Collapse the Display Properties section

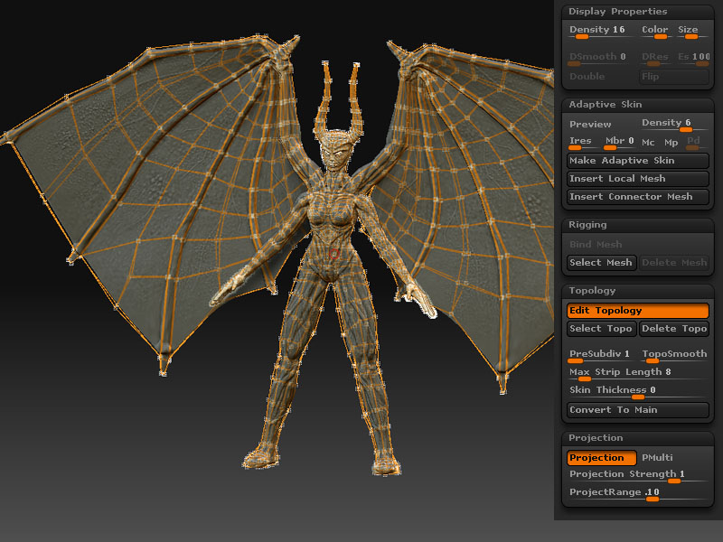click(x=618, y=12)
